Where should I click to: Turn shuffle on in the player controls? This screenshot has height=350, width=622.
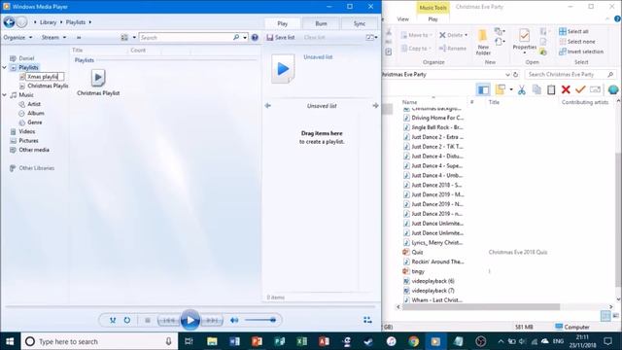click(x=113, y=320)
